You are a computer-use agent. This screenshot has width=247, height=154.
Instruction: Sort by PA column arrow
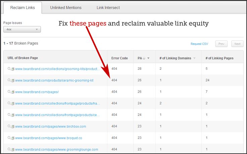tap(148, 58)
